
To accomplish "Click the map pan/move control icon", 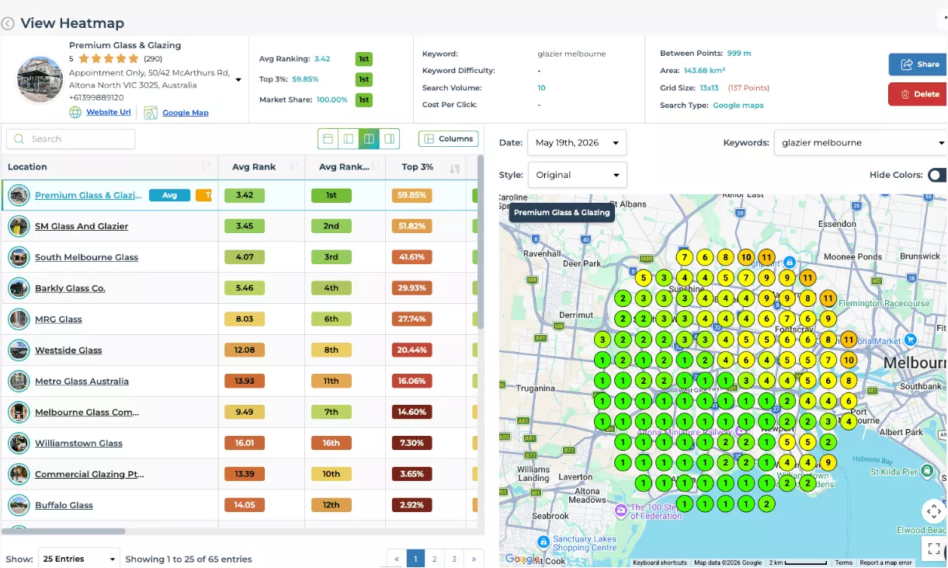I will [x=934, y=512].
